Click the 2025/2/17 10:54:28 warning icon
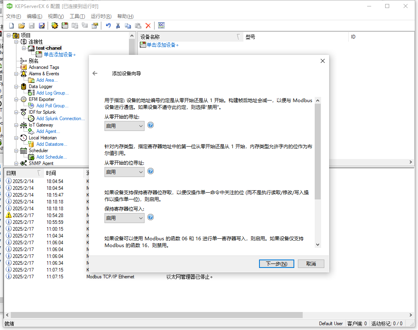Screen dimensions: 418x330 tap(9, 215)
